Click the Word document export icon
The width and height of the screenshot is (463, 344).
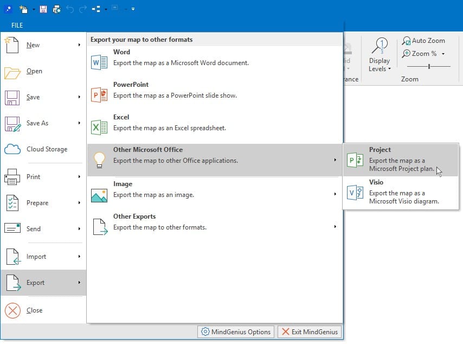pyautogui.click(x=99, y=62)
